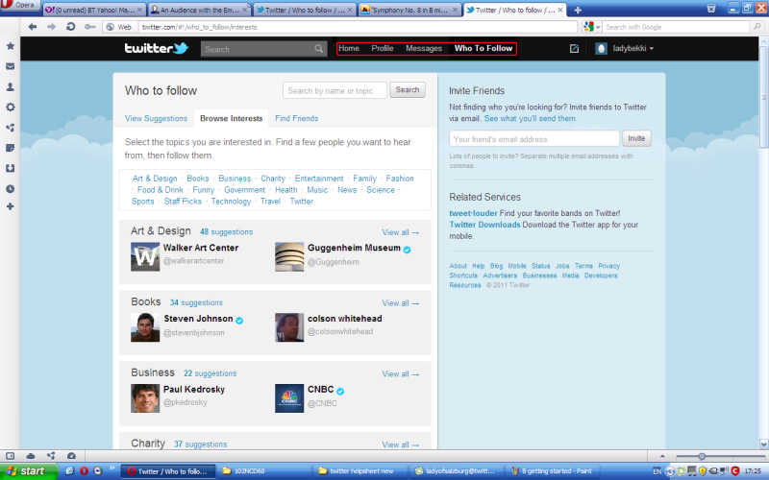Go forward with the browser forward arrow

tap(51, 27)
